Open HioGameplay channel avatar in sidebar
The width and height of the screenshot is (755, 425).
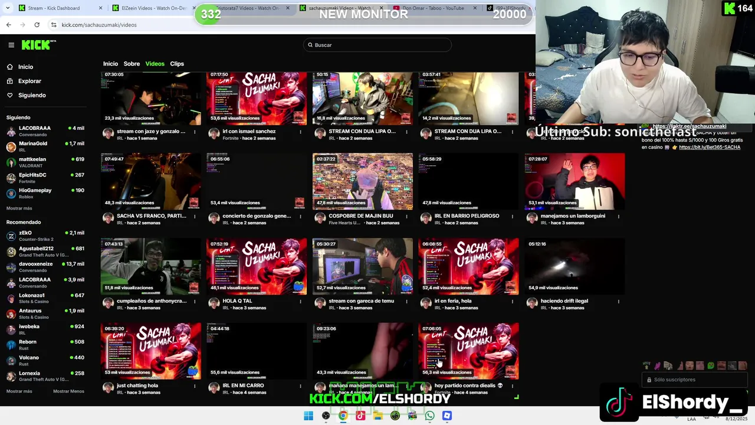click(11, 194)
